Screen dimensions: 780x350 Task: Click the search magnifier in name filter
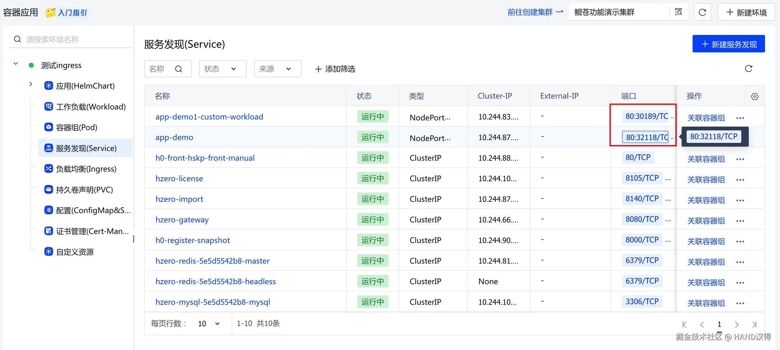click(179, 69)
